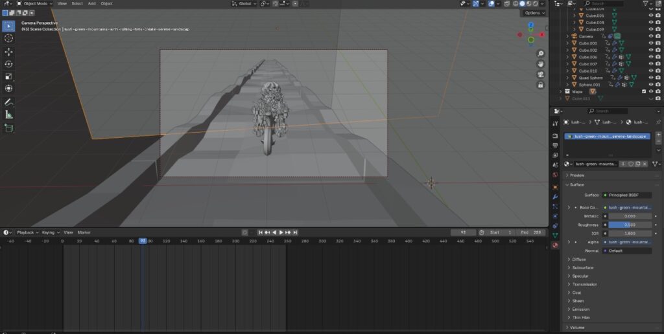The image size is (664, 334).
Task: Activate the 3D Cursor tool
Action: tap(9, 39)
